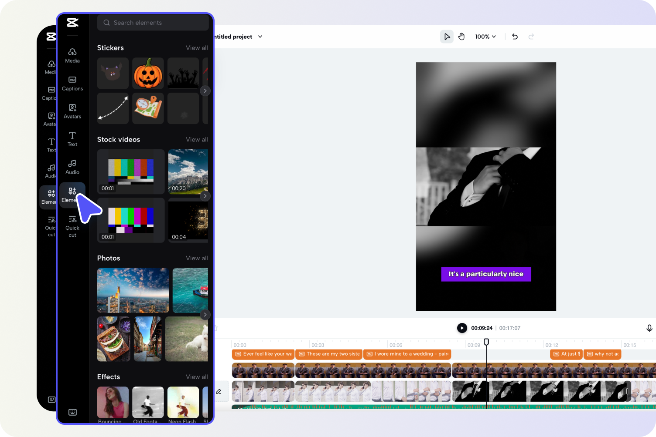Select the Neon Flash effect thumbnail
The width and height of the screenshot is (656, 437).
pyautogui.click(x=183, y=402)
